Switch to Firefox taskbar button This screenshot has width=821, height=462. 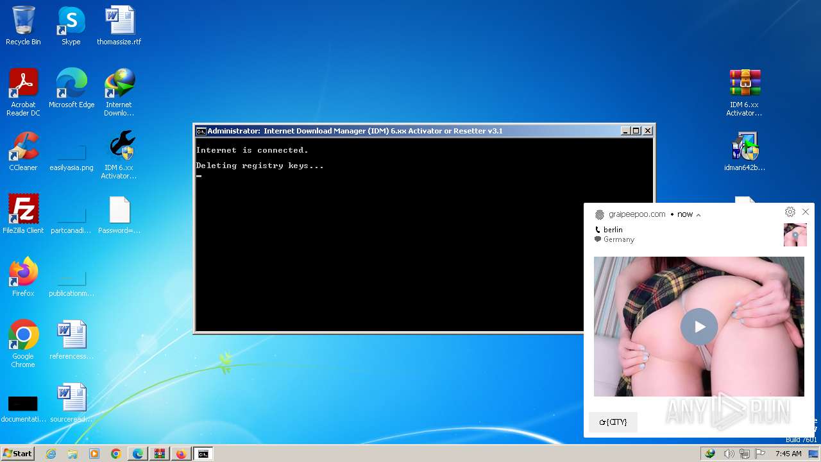181,454
